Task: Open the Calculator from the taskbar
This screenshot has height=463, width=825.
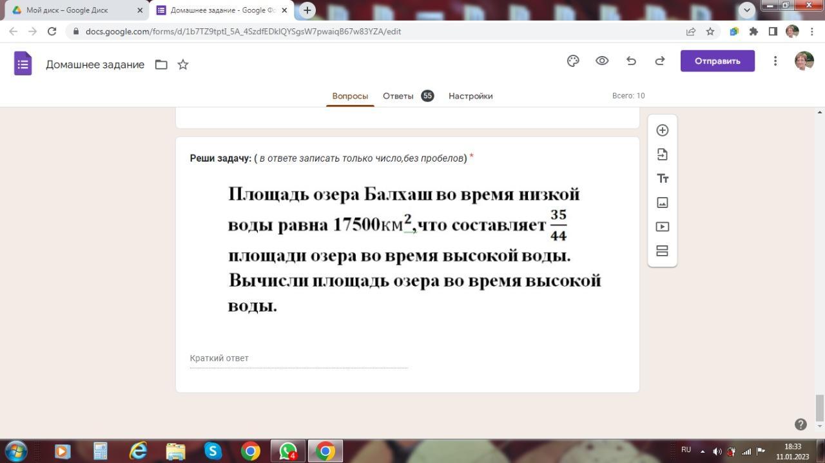Action: (100, 451)
